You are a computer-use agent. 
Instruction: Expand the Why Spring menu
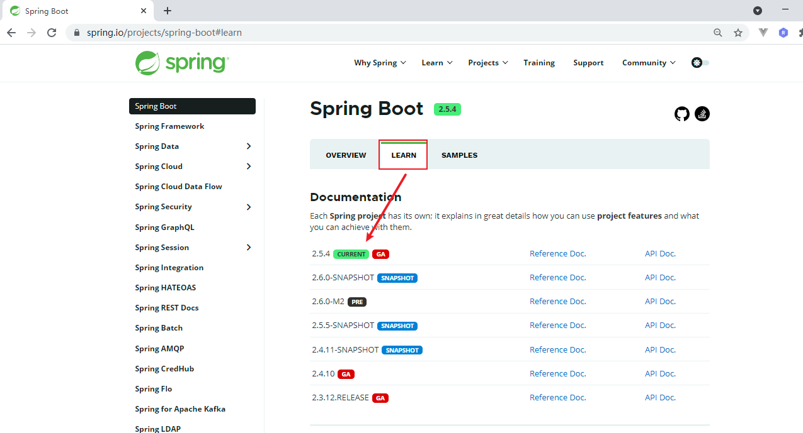tap(380, 63)
